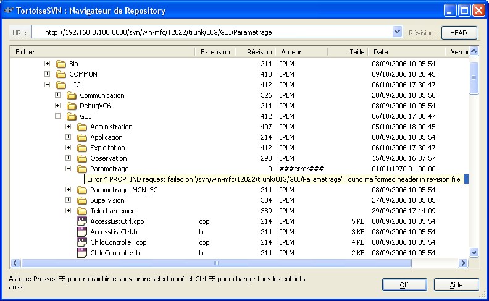Click the Parametrage folder icon
Viewport: 489px width, 301px height.
coord(82,169)
